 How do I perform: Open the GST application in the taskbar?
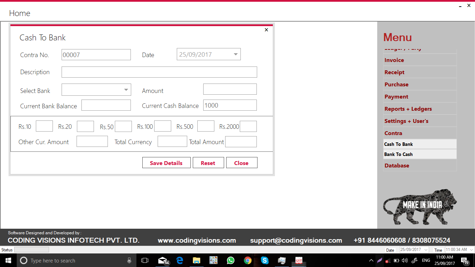(x=299, y=260)
